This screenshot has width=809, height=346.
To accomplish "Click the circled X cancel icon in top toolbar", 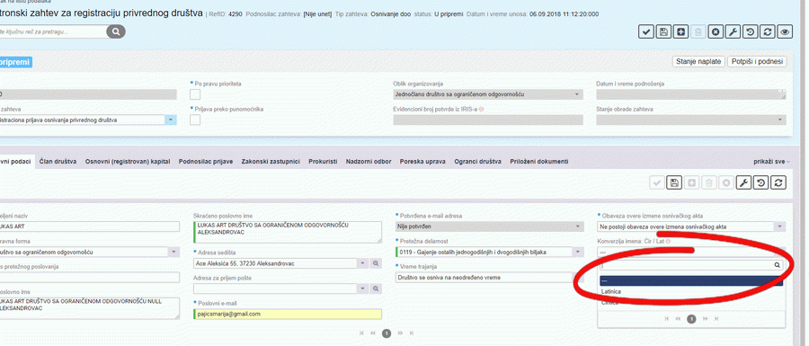I will [x=716, y=32].
